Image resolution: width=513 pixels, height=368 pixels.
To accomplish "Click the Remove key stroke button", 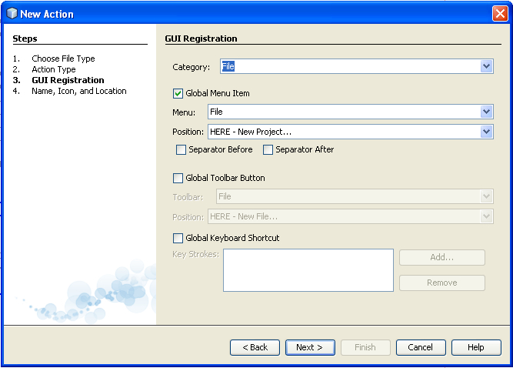I will [x=442, y=283].
